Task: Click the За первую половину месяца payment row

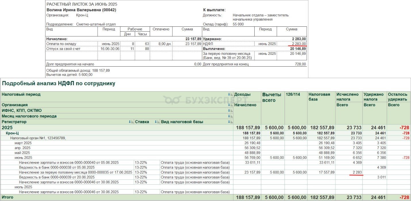Action: point(255,56)
